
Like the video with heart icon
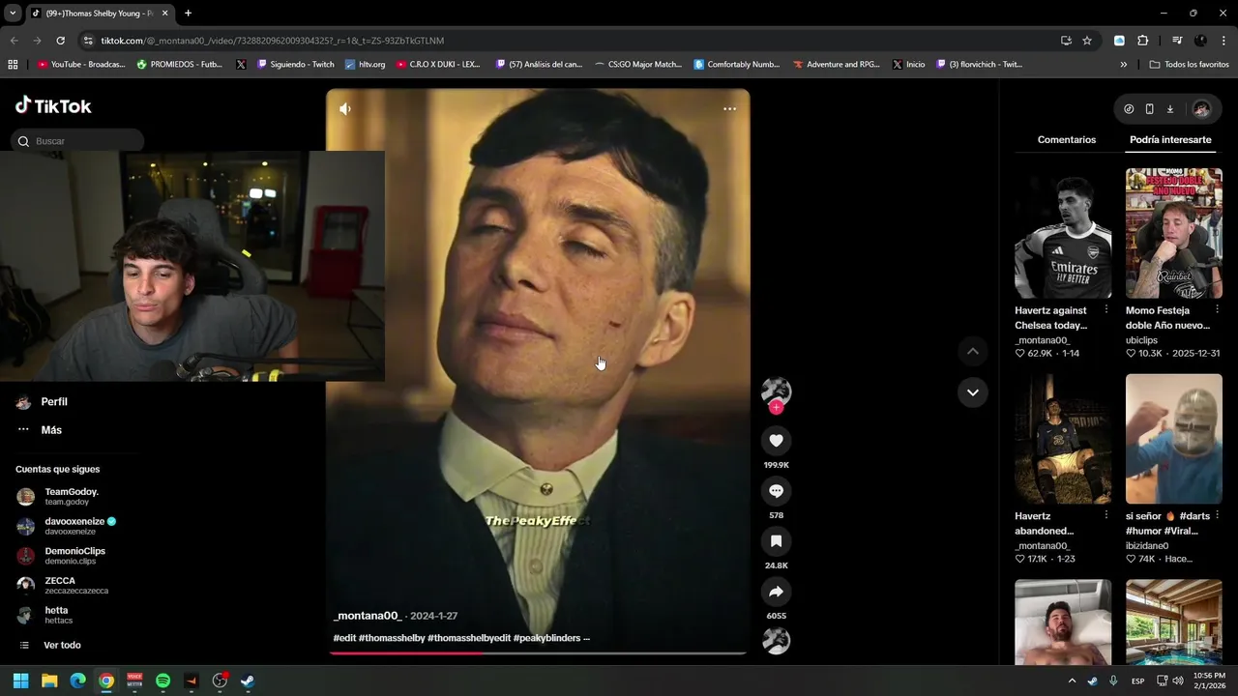coord(776,441)
